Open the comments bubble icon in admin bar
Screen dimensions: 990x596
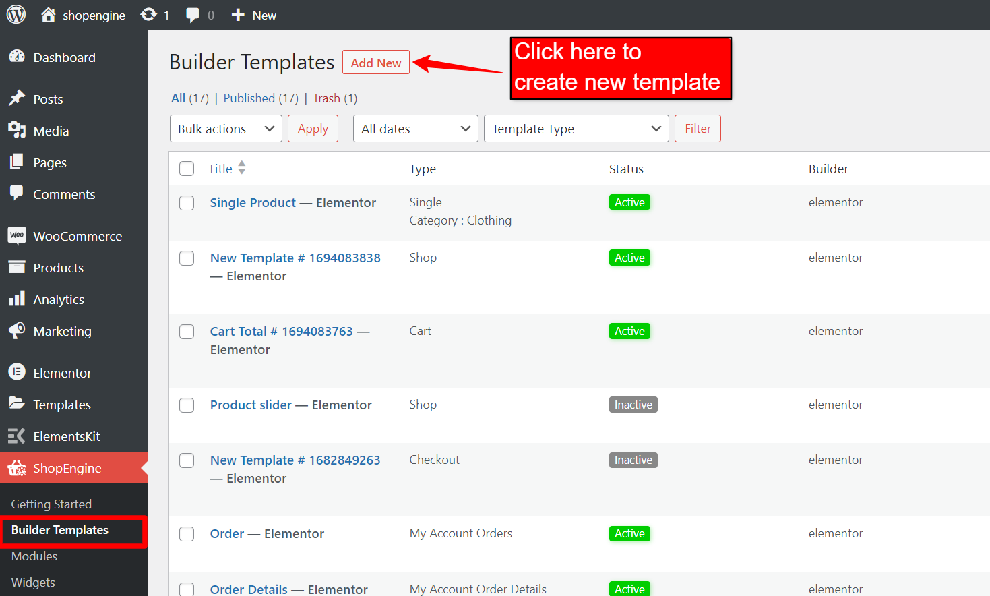(x=193, y=15)
